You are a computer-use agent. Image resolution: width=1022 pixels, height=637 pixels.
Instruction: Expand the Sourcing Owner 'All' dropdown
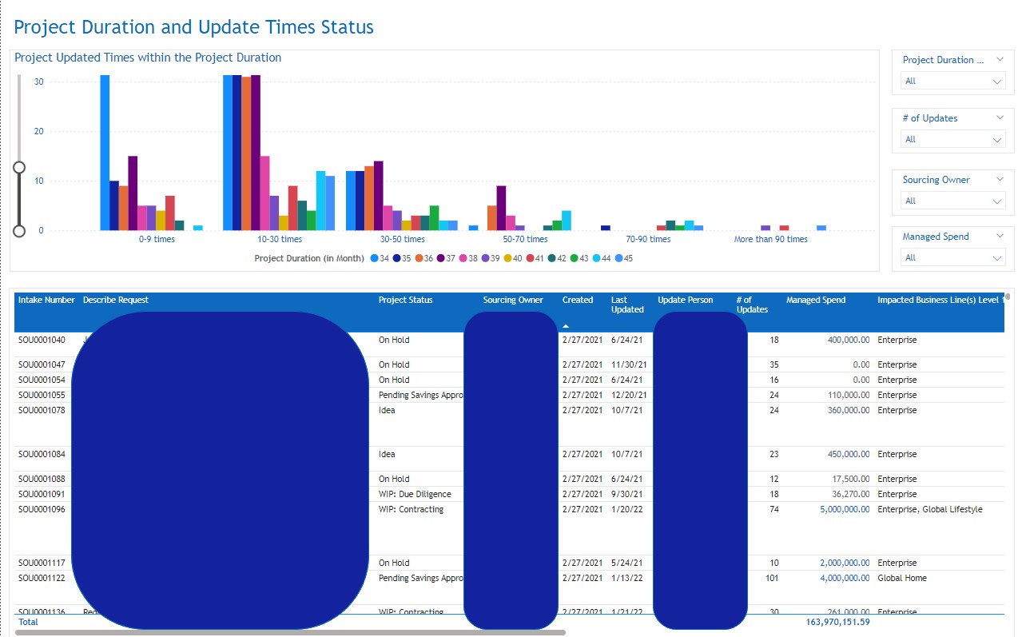point(952,201)
